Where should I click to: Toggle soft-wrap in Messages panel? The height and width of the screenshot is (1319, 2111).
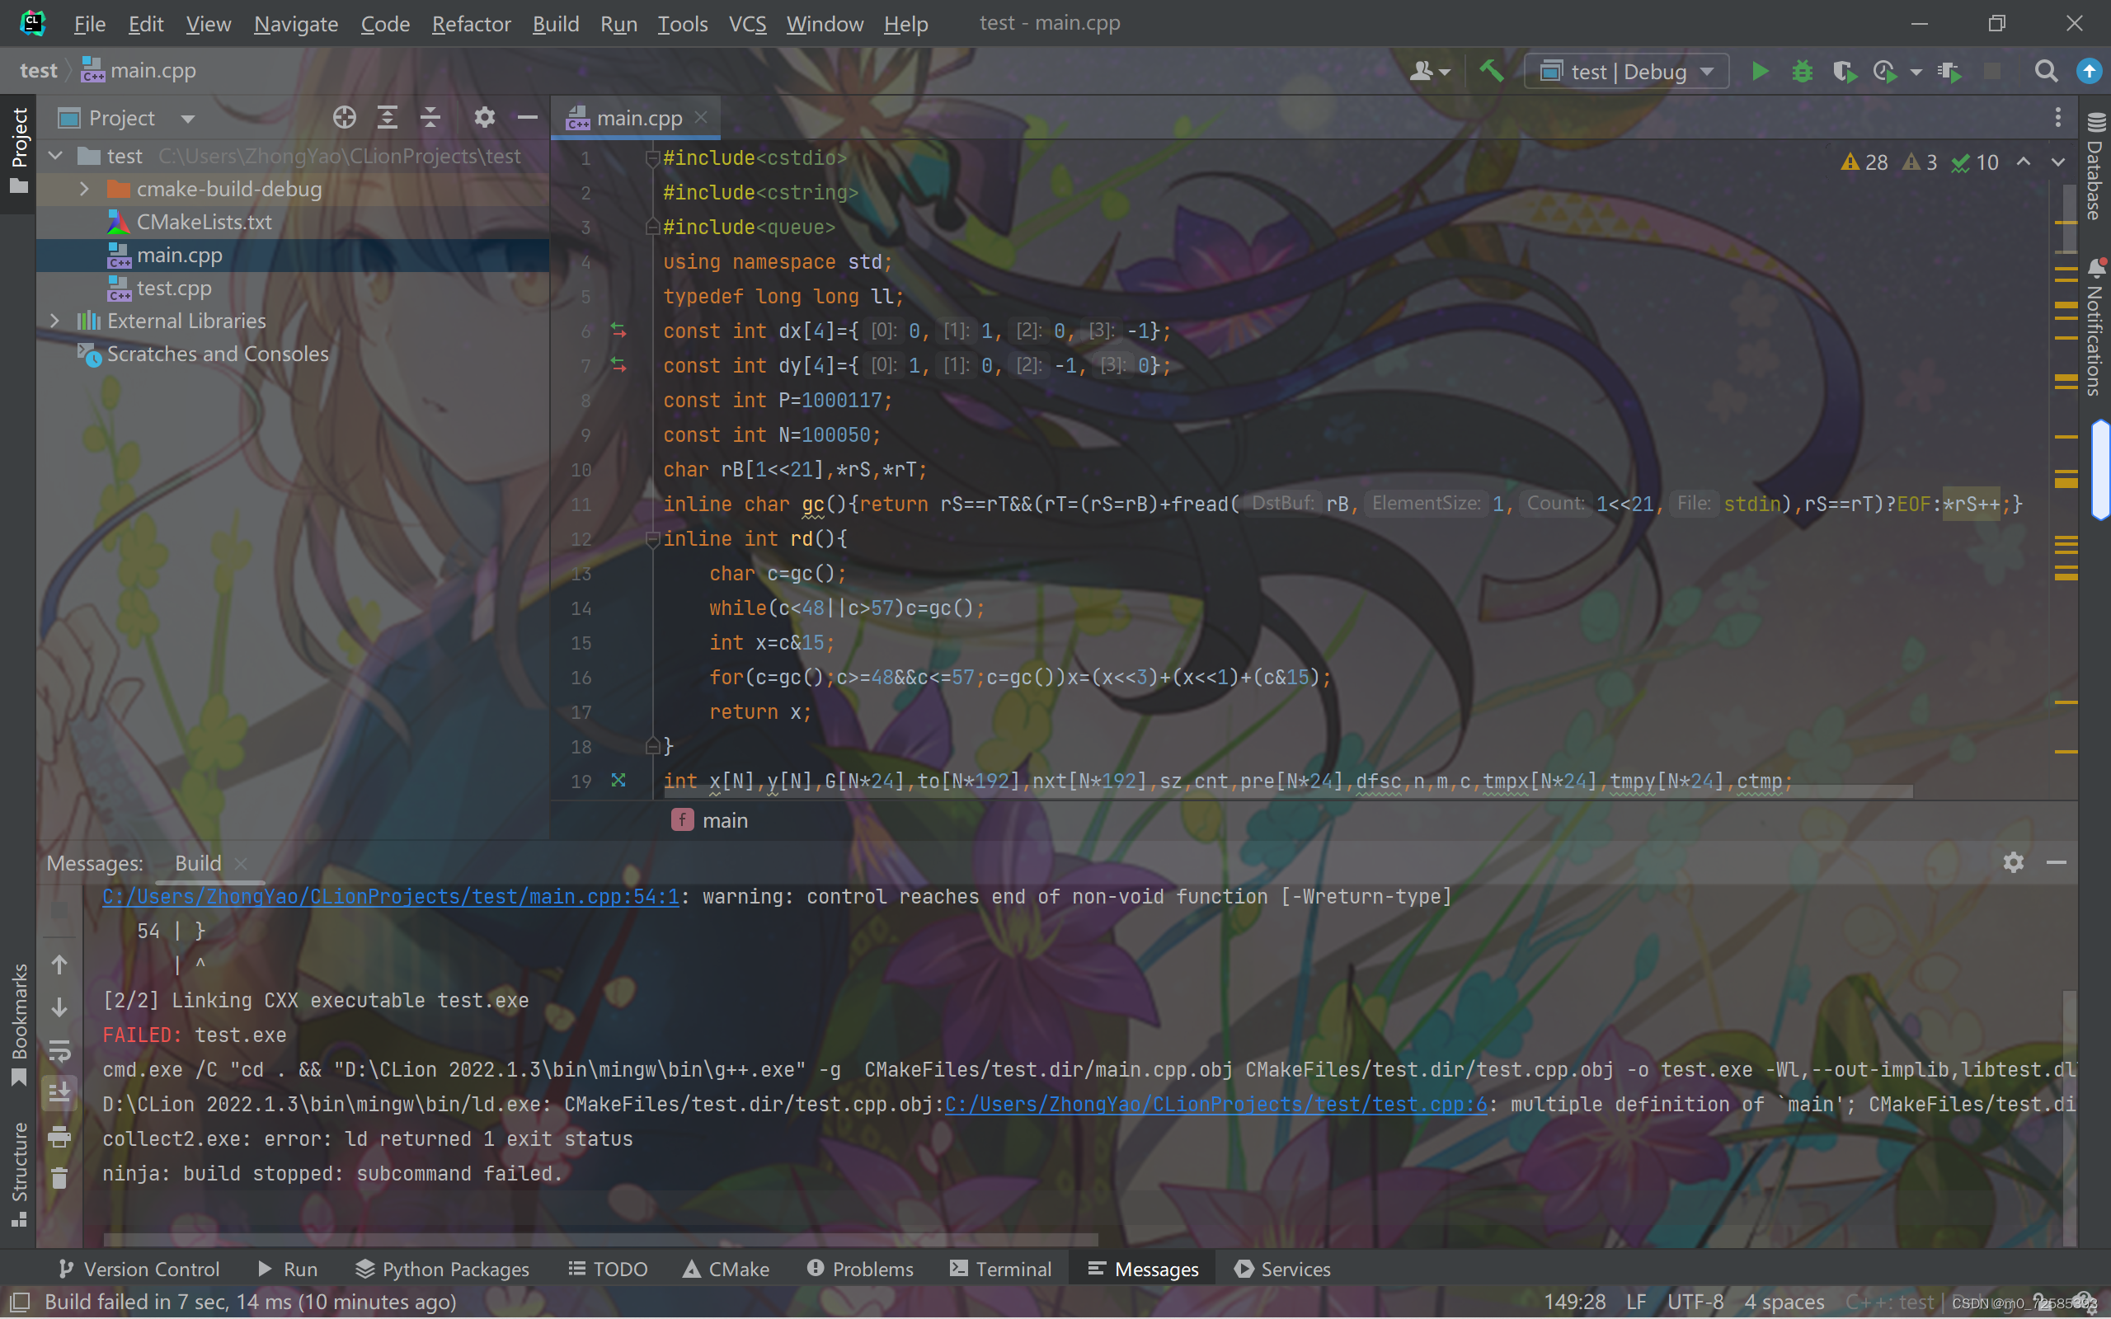coord(59,1050)
